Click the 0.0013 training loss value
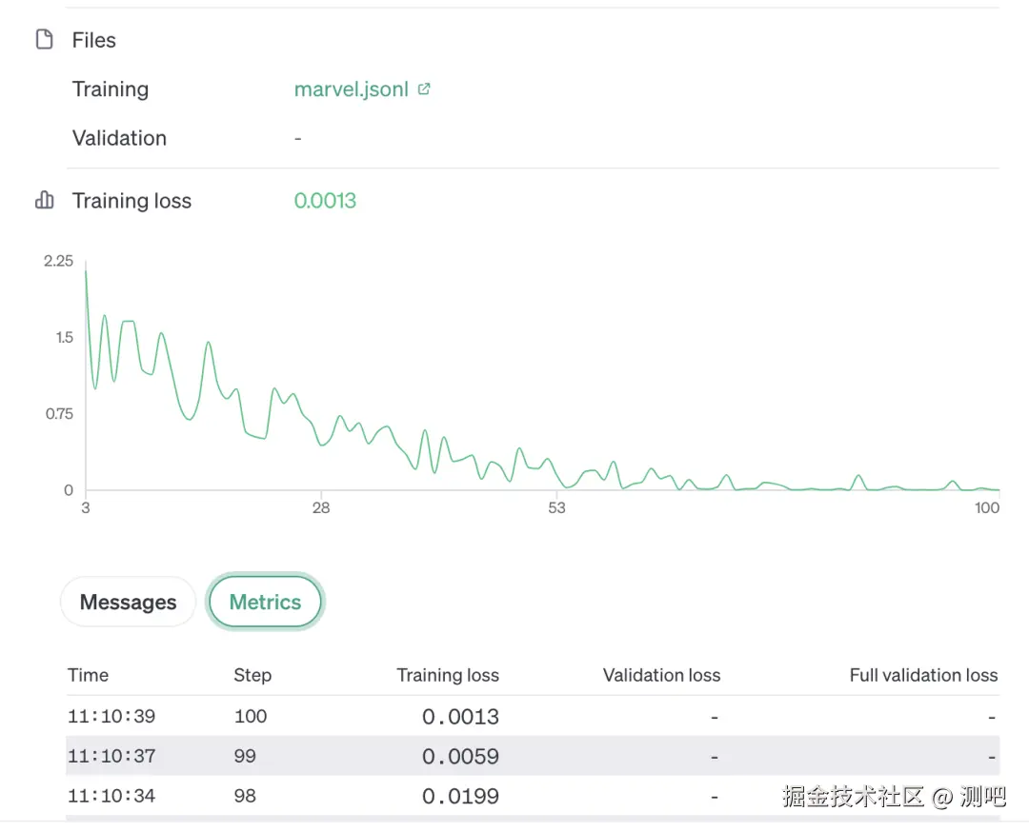1029x832 pixels. click(x=325, y=201)
